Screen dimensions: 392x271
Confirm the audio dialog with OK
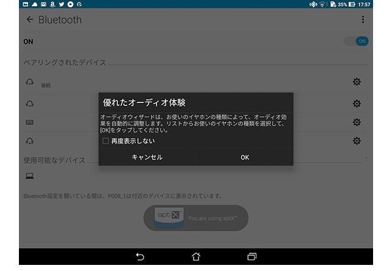click(x=245, y=157)
